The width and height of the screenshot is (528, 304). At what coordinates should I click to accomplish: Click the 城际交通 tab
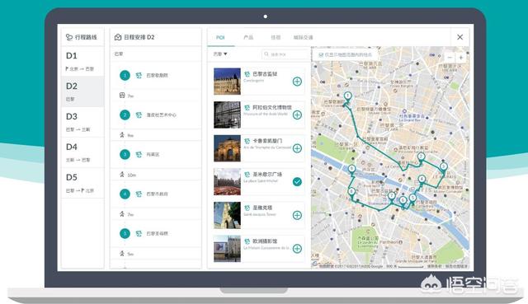point(303,37)
